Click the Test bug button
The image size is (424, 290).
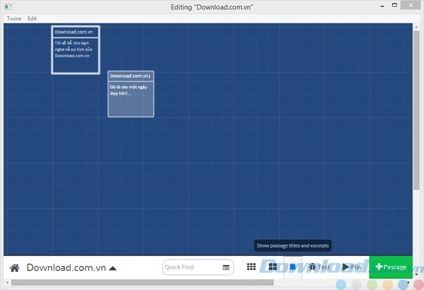coord(319,267)
